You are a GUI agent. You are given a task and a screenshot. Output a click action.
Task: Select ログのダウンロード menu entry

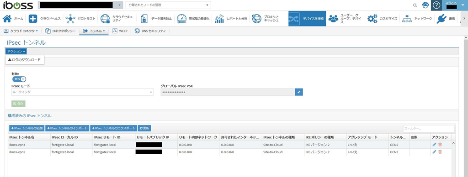point(25,60)
